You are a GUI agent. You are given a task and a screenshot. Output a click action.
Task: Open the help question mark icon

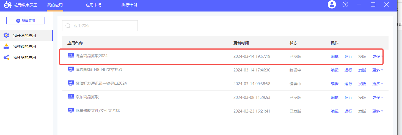click(345, 5)
